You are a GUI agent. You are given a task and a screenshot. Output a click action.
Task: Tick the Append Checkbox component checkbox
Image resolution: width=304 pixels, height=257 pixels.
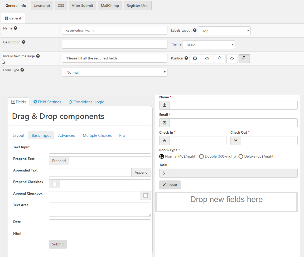[x=146, y=195]
